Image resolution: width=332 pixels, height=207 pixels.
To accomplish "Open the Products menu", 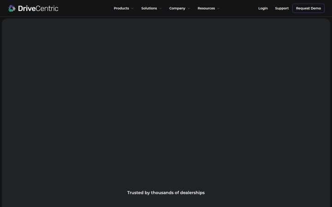I will (x=121, y=8).
